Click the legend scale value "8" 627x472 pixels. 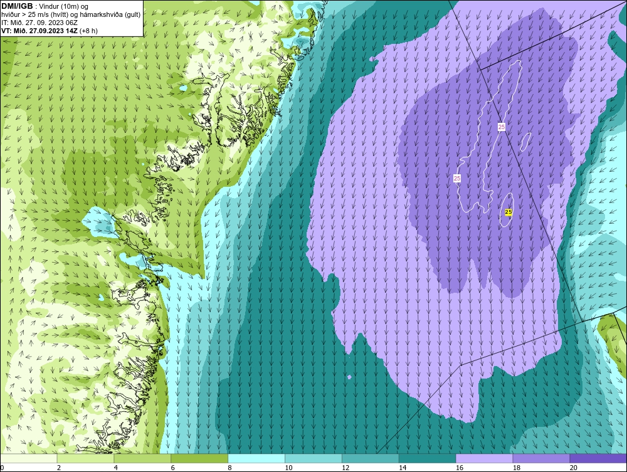230,468
